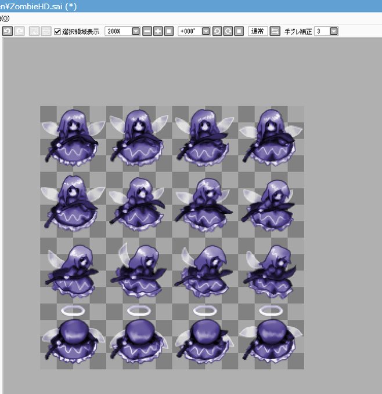Viewport: 382px width, 394px height.
Task: Click the invert selection icon
Action: click(x=46, y=31)
